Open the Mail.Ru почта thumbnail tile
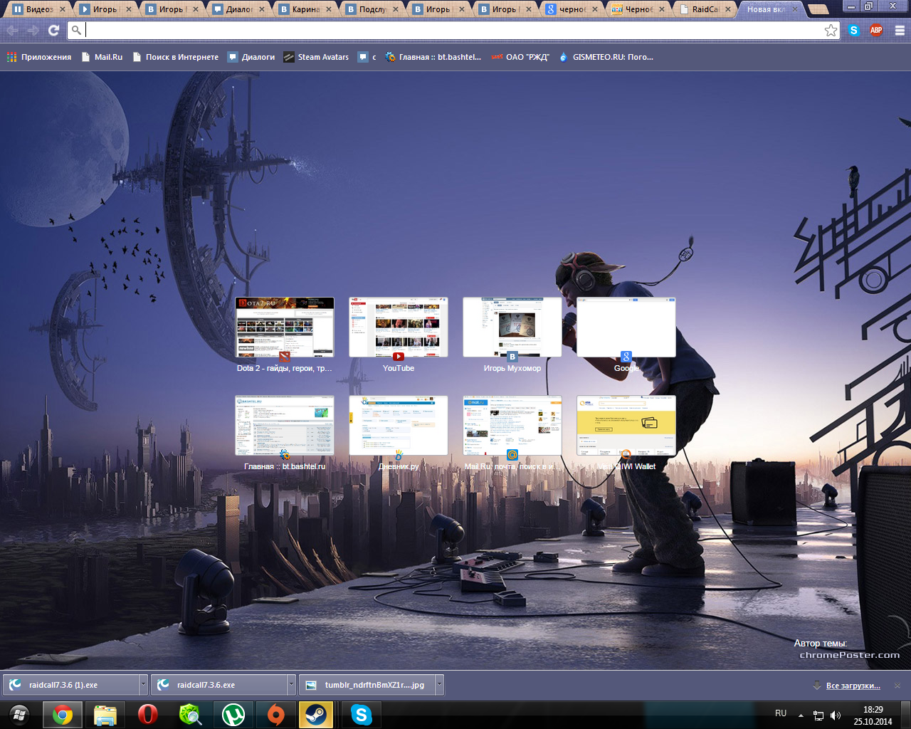911x729 pixels. 512,426
